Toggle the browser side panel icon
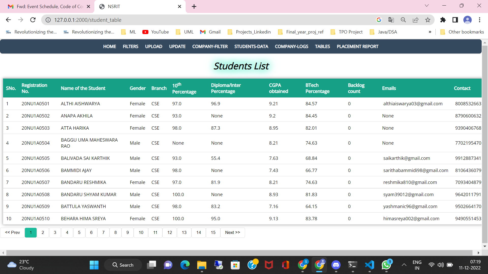488x274 pixels. [x=455, y=20]
